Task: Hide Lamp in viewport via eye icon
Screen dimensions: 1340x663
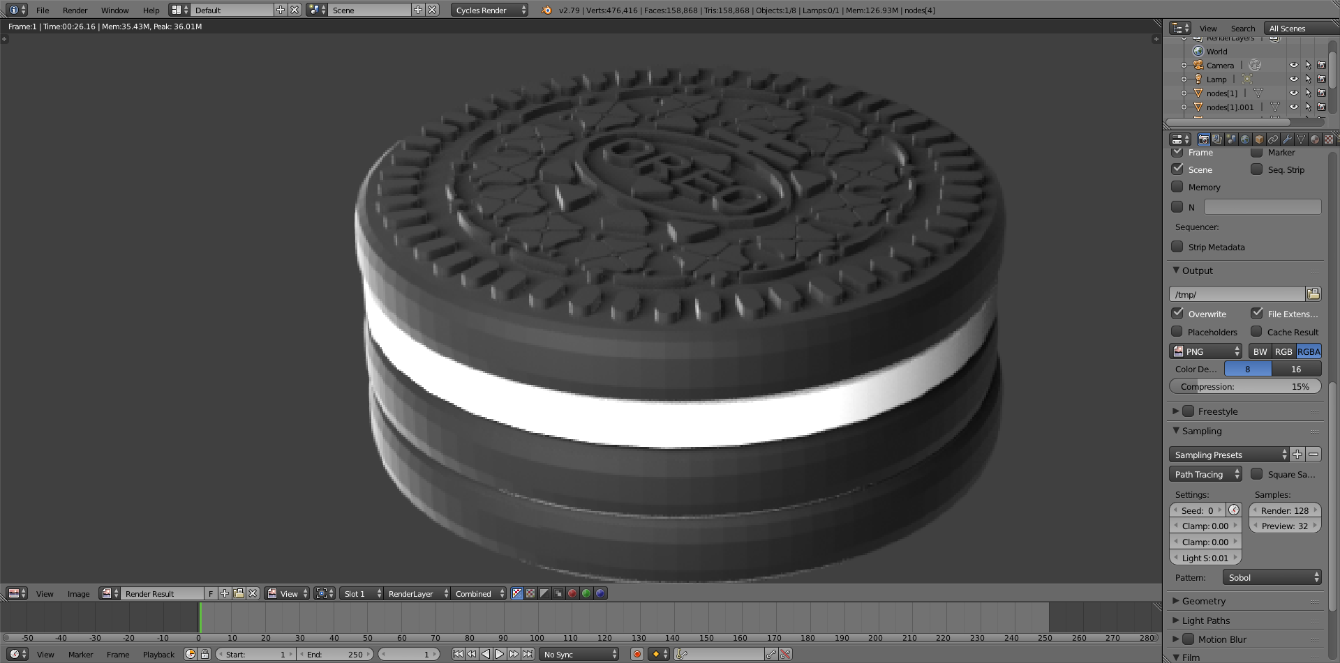Action: 1293,79
